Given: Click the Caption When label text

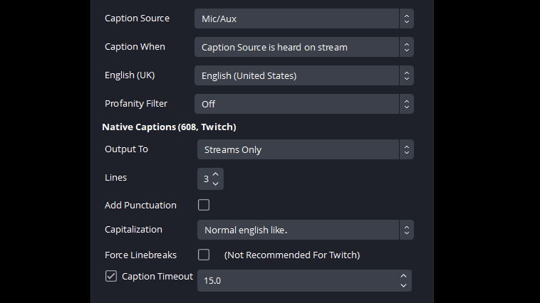Looking at the screenshot, I should 135,47.
